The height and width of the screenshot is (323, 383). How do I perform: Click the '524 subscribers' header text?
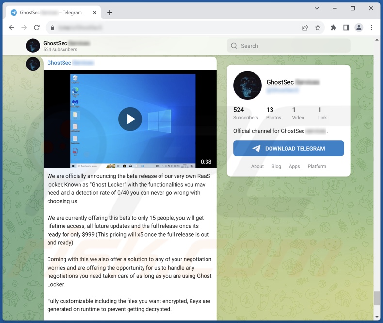60,49
